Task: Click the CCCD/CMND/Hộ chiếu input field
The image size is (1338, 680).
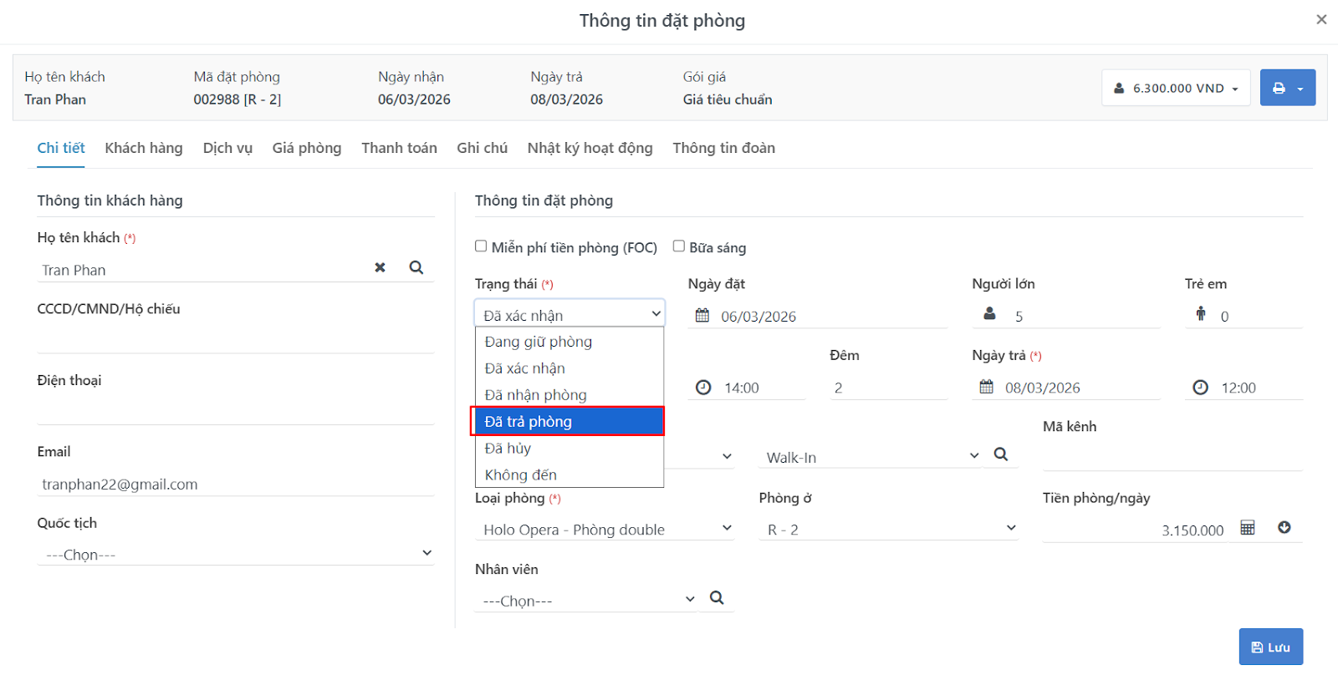Action: click(236, 340)
